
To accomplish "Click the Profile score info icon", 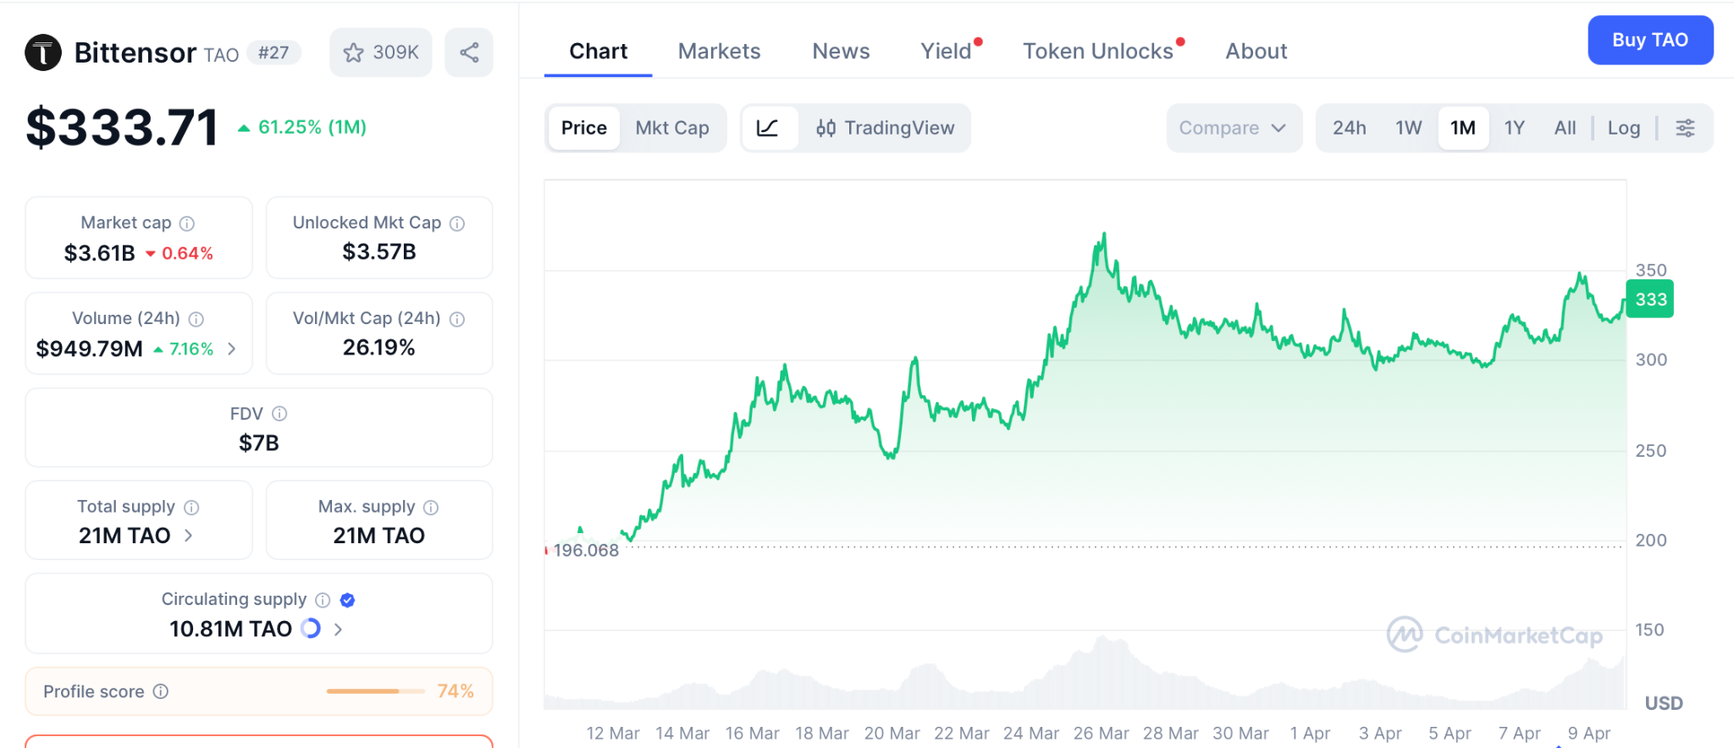I will pos(161,691).
